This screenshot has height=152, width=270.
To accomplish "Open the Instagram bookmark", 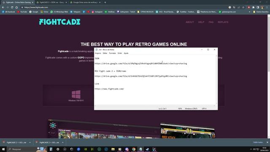I will coord(97,12).
